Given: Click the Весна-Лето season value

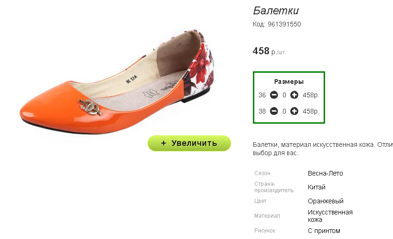Looking at the screenshot, I should point(325,174).
